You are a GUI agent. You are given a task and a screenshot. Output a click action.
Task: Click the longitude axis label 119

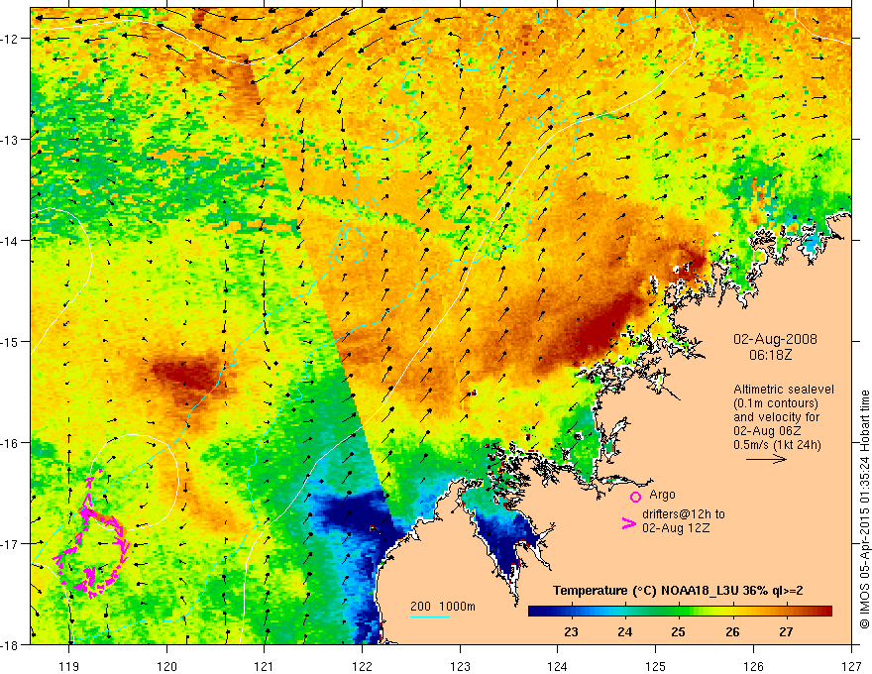pyautogui.click(x=69, y=666)
